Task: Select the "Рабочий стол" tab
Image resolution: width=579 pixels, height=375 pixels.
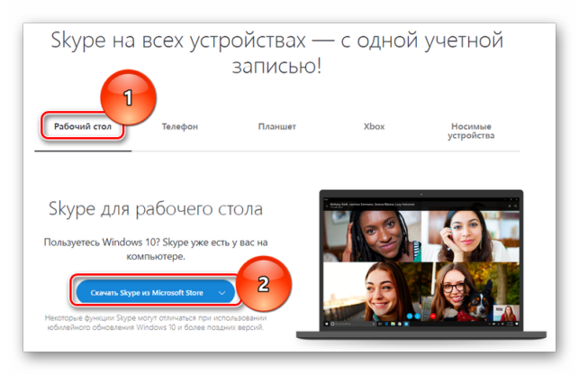Action: (x=83, y=127)
